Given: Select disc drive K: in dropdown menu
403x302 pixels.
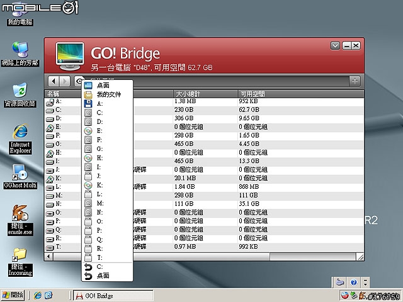Looking at the screenshot, I should (x=107, y=185).
